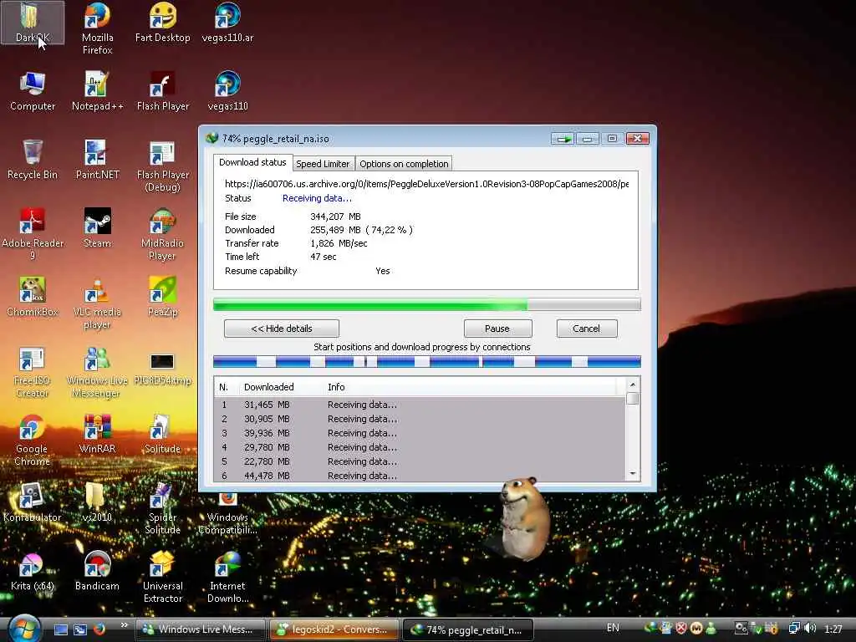Launch Mozilla Firefox desktop shortcut

(x=97, y=28)
